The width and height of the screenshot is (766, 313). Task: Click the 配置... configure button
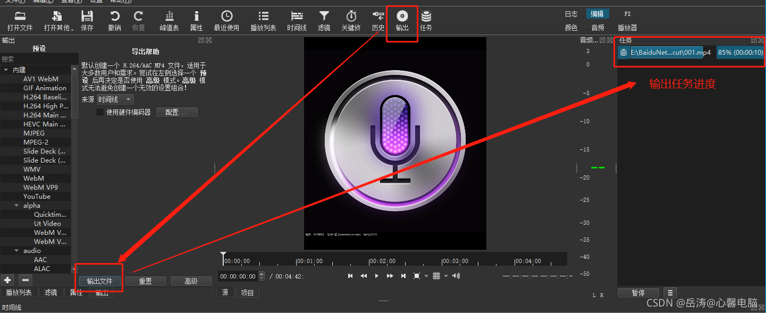coord(176,112)
